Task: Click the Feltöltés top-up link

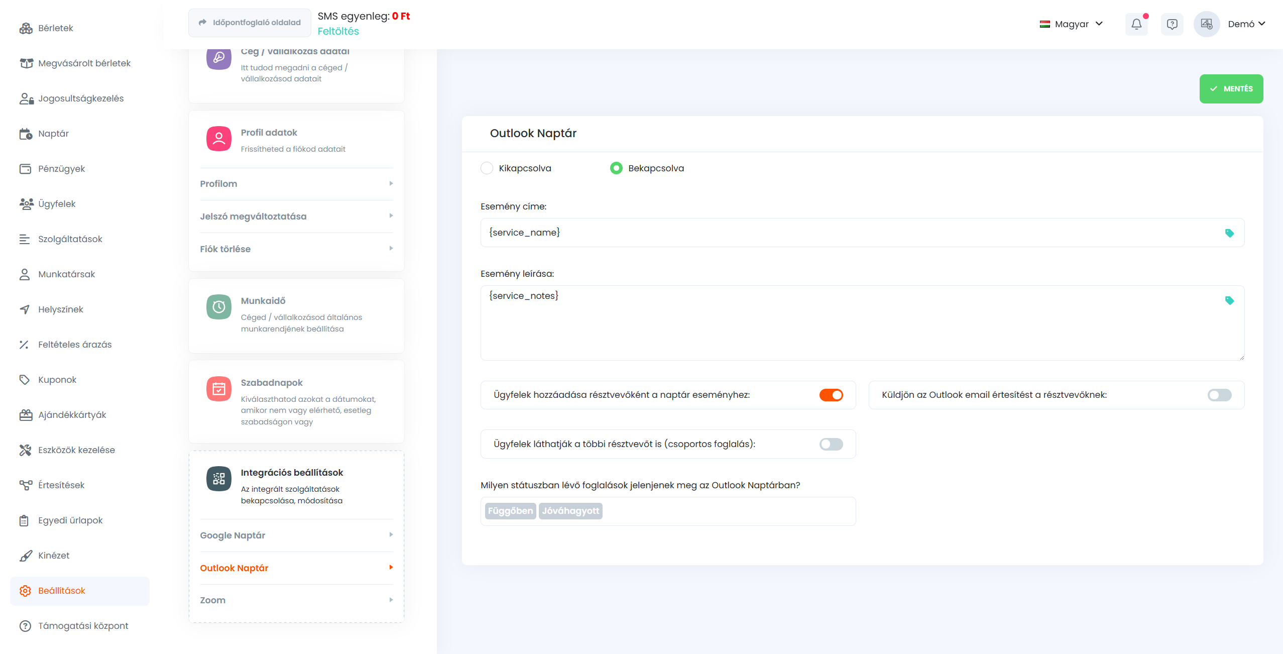Action: coord(338,31)
